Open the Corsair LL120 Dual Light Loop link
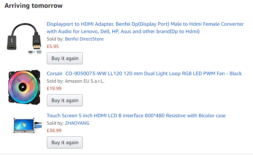The height and width of the screenshot is (157, 253). click(144, 73)
